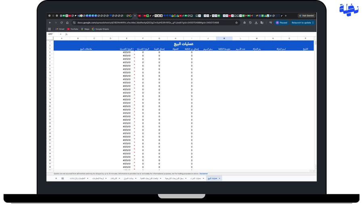Image resolution: width=363 pixels, height=204 pixels.
Task: Click the Relaunch to update button
Action: click(x=302, y=23)
